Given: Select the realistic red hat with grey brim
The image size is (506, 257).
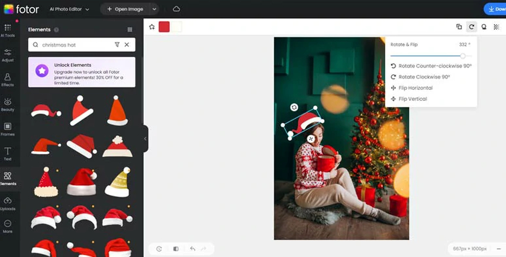Looking at the screenshot, I should click(82, 181).
